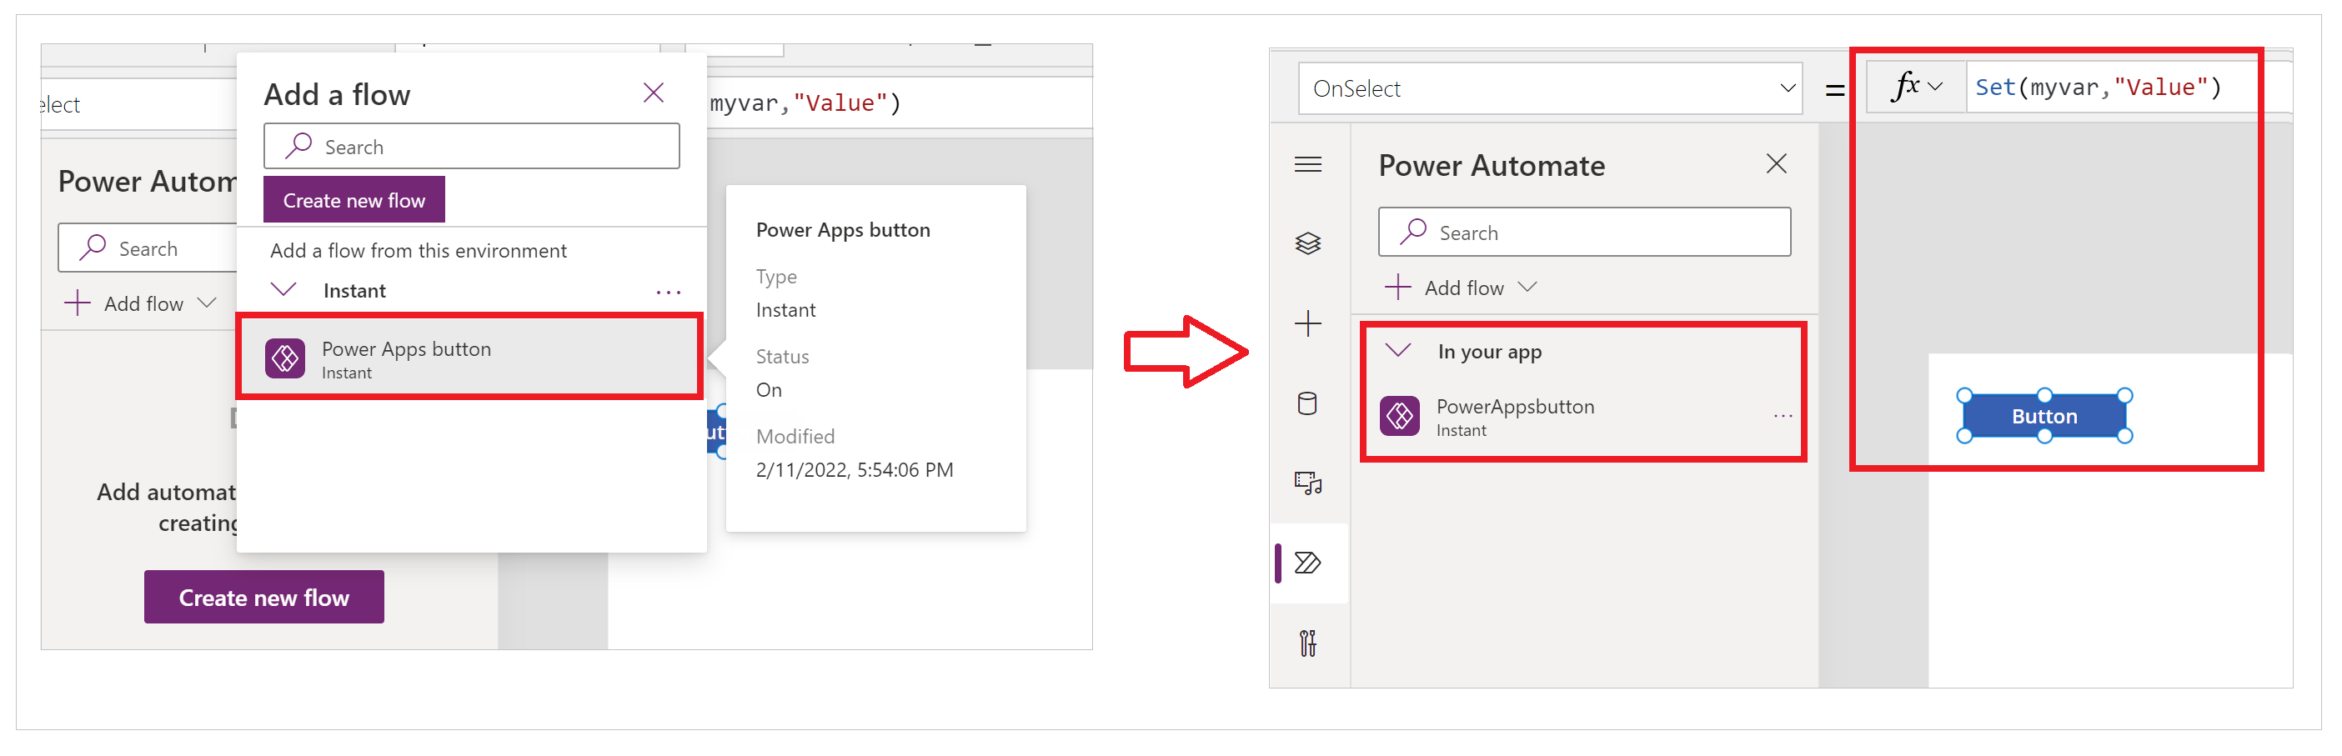Open the Advanced tools icon in the rail

point(1307,643)
